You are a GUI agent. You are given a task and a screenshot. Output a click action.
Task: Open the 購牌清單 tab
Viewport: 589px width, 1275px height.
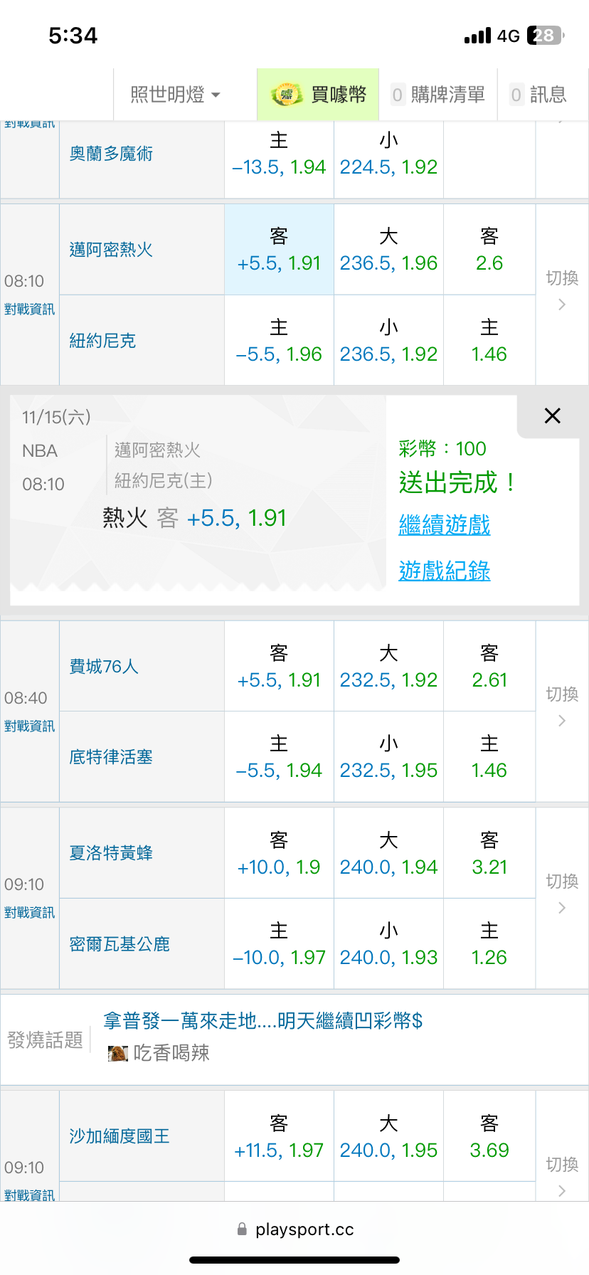coord(438,95)
